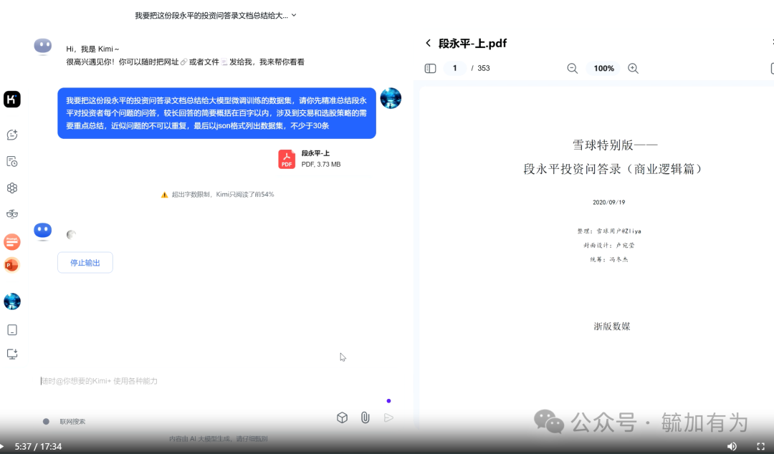Click the warning about Kimi reading 54%
This screenshot has width=774, height=454.
point(217,195)
